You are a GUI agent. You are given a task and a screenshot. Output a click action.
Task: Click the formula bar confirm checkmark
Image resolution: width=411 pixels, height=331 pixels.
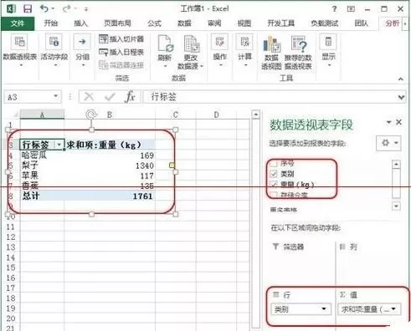tap(110, 97)
